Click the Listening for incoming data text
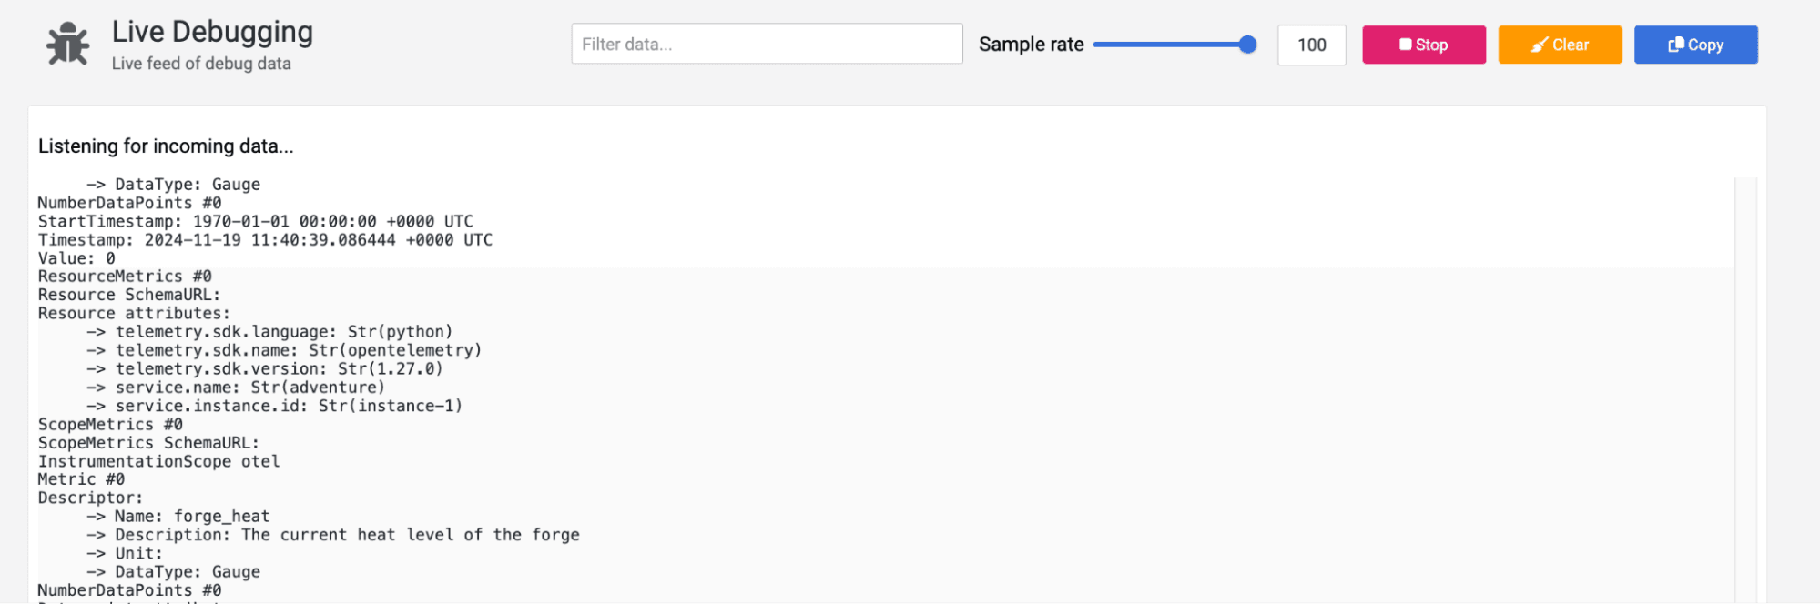The image size is (1820, 604). pos(165,146)
